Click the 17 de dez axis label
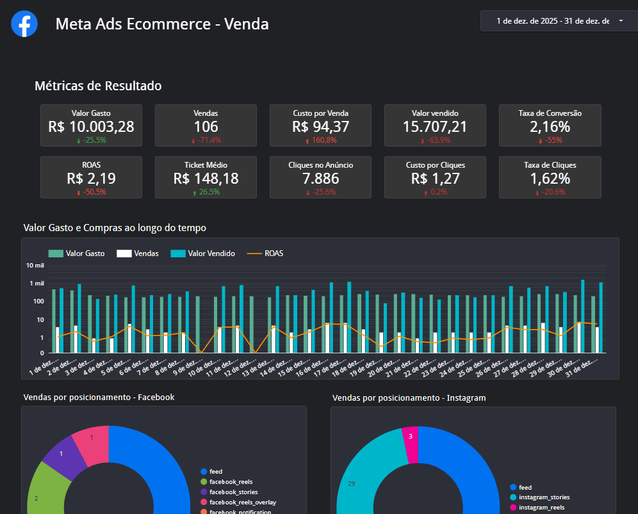Viewport: 638px width, 514px height. (x=329, y=367)
